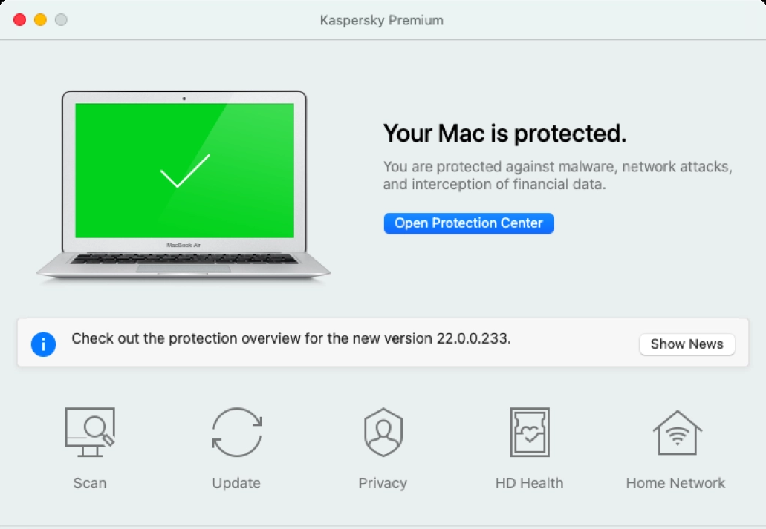Screen dimensions: 766x529
Task: Click the MacBook Air keyboard illustration
Action: pos(184,259)
